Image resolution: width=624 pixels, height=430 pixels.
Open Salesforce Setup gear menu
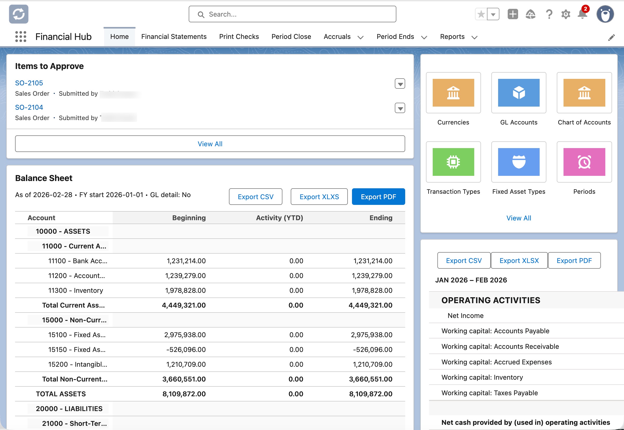tap(566, 15)
